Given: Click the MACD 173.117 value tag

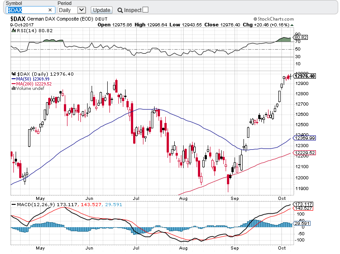Looking at the screenshot, I should pos(303,204).
